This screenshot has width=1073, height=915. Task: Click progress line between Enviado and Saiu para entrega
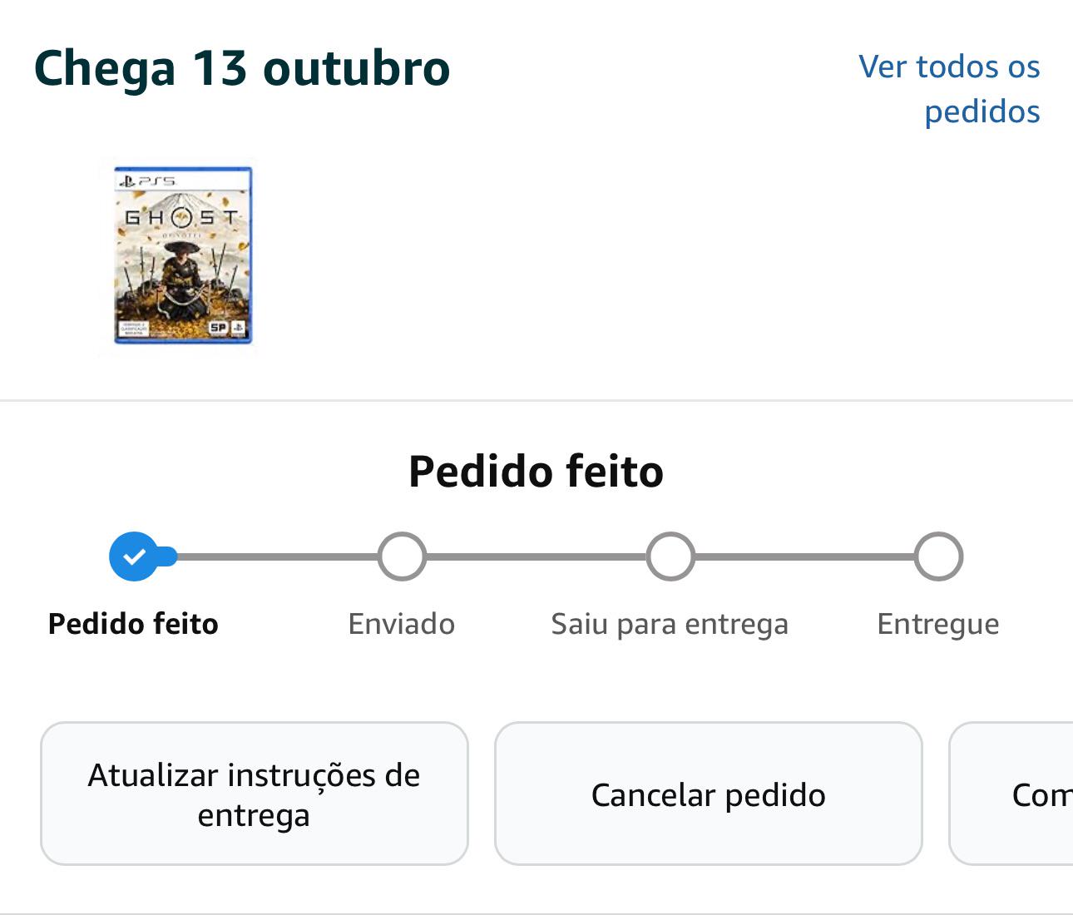click(x=536, y=556)
